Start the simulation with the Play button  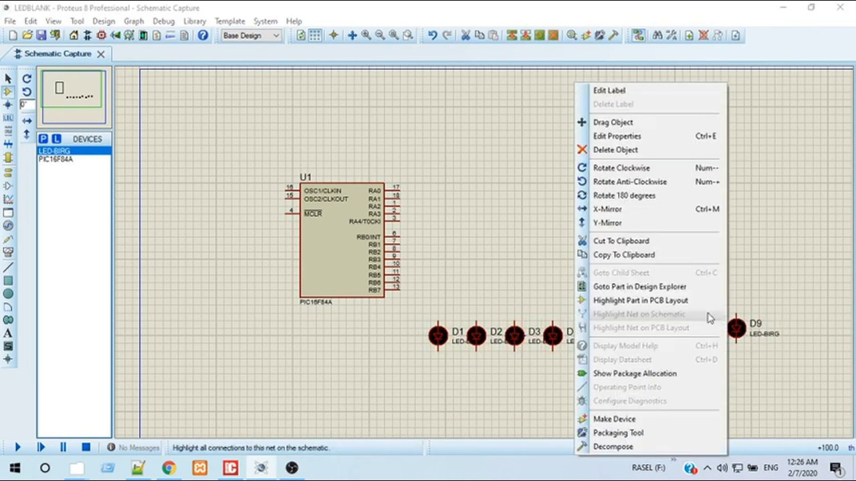(x=18, y=448)
